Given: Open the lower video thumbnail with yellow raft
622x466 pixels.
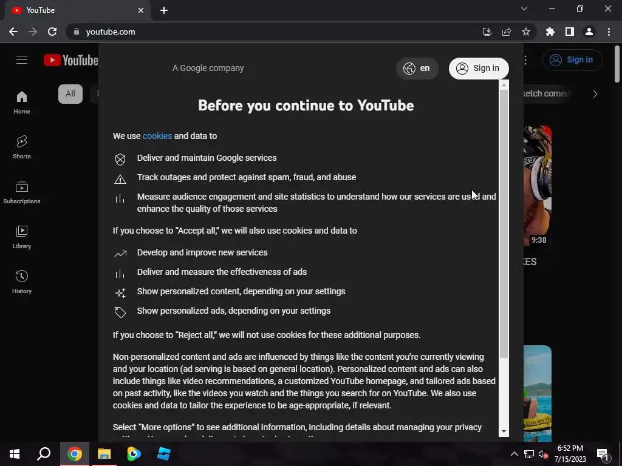Looking at the screenshot, I should (538, 393).
